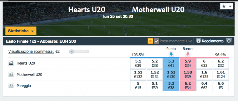Click the pink Banca arrow icon
This screenshot has width=238, height=101.
click(x=188, y=54)
